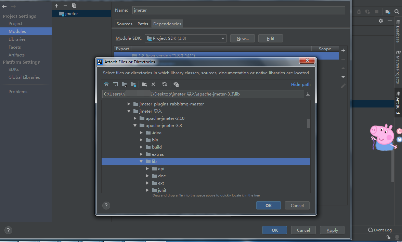Open help in Project Structure dialog
Screen dimensions: 402x242
(8, 230)
